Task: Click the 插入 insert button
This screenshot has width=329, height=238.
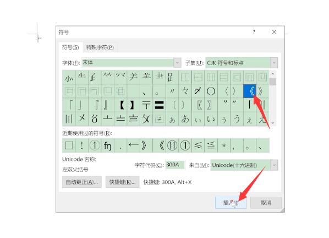Action: (x=231, y=203)
